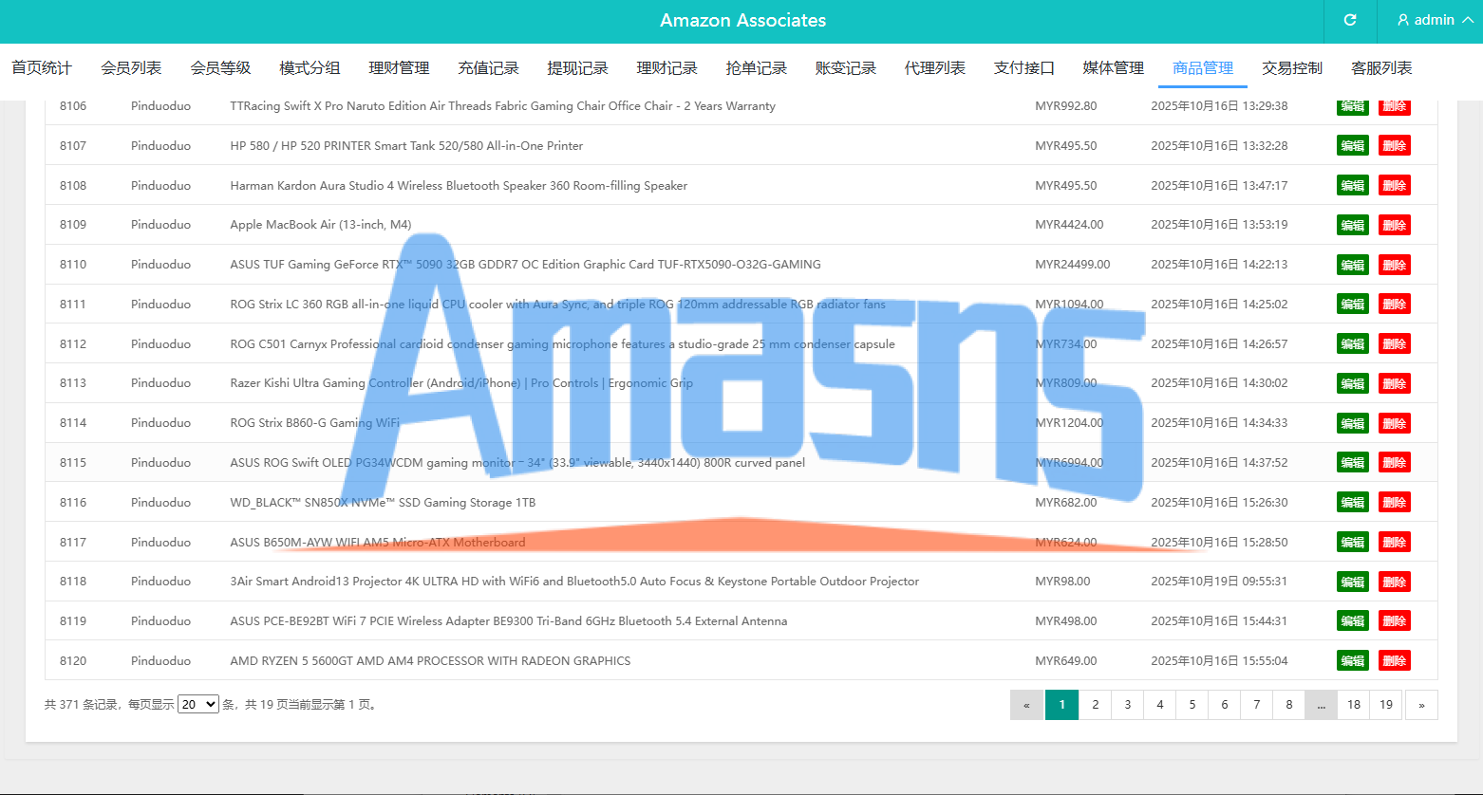Open 抢单记录 menu item
1483x795 pixels.
pyautogui.click(x=756, y=68)
